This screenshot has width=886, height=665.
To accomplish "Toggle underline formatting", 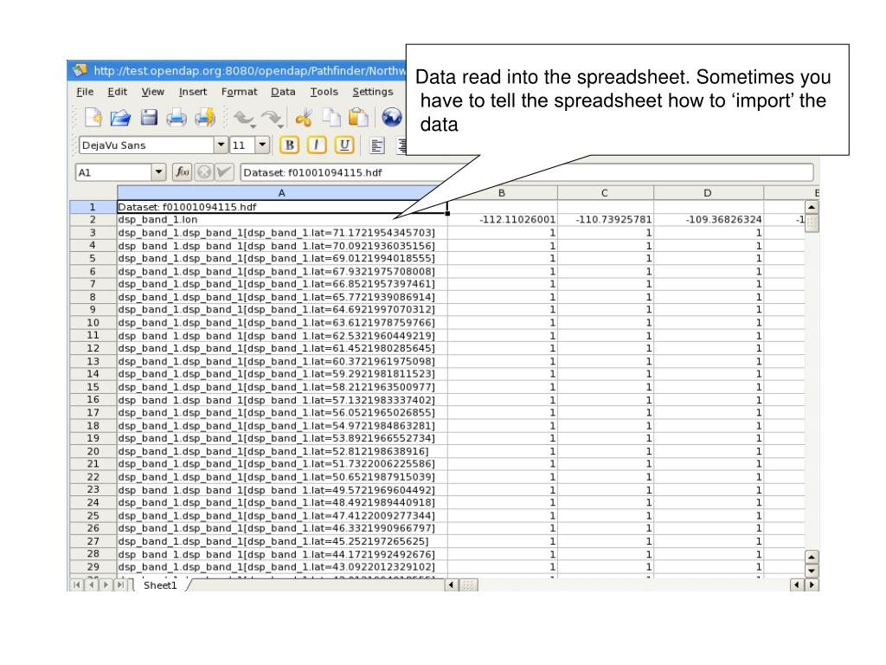I will click(x=344, y=145).
